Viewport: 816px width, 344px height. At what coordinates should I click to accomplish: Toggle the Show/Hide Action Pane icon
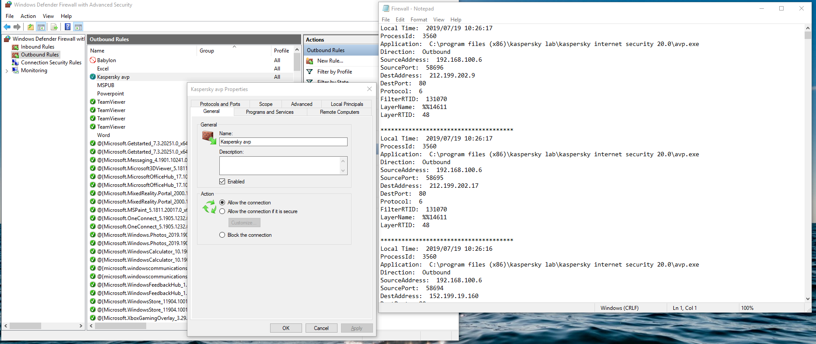click(x=78, y=27)
